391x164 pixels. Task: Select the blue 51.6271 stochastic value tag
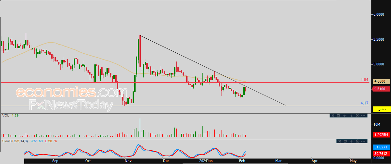click(x=382, y=147)
